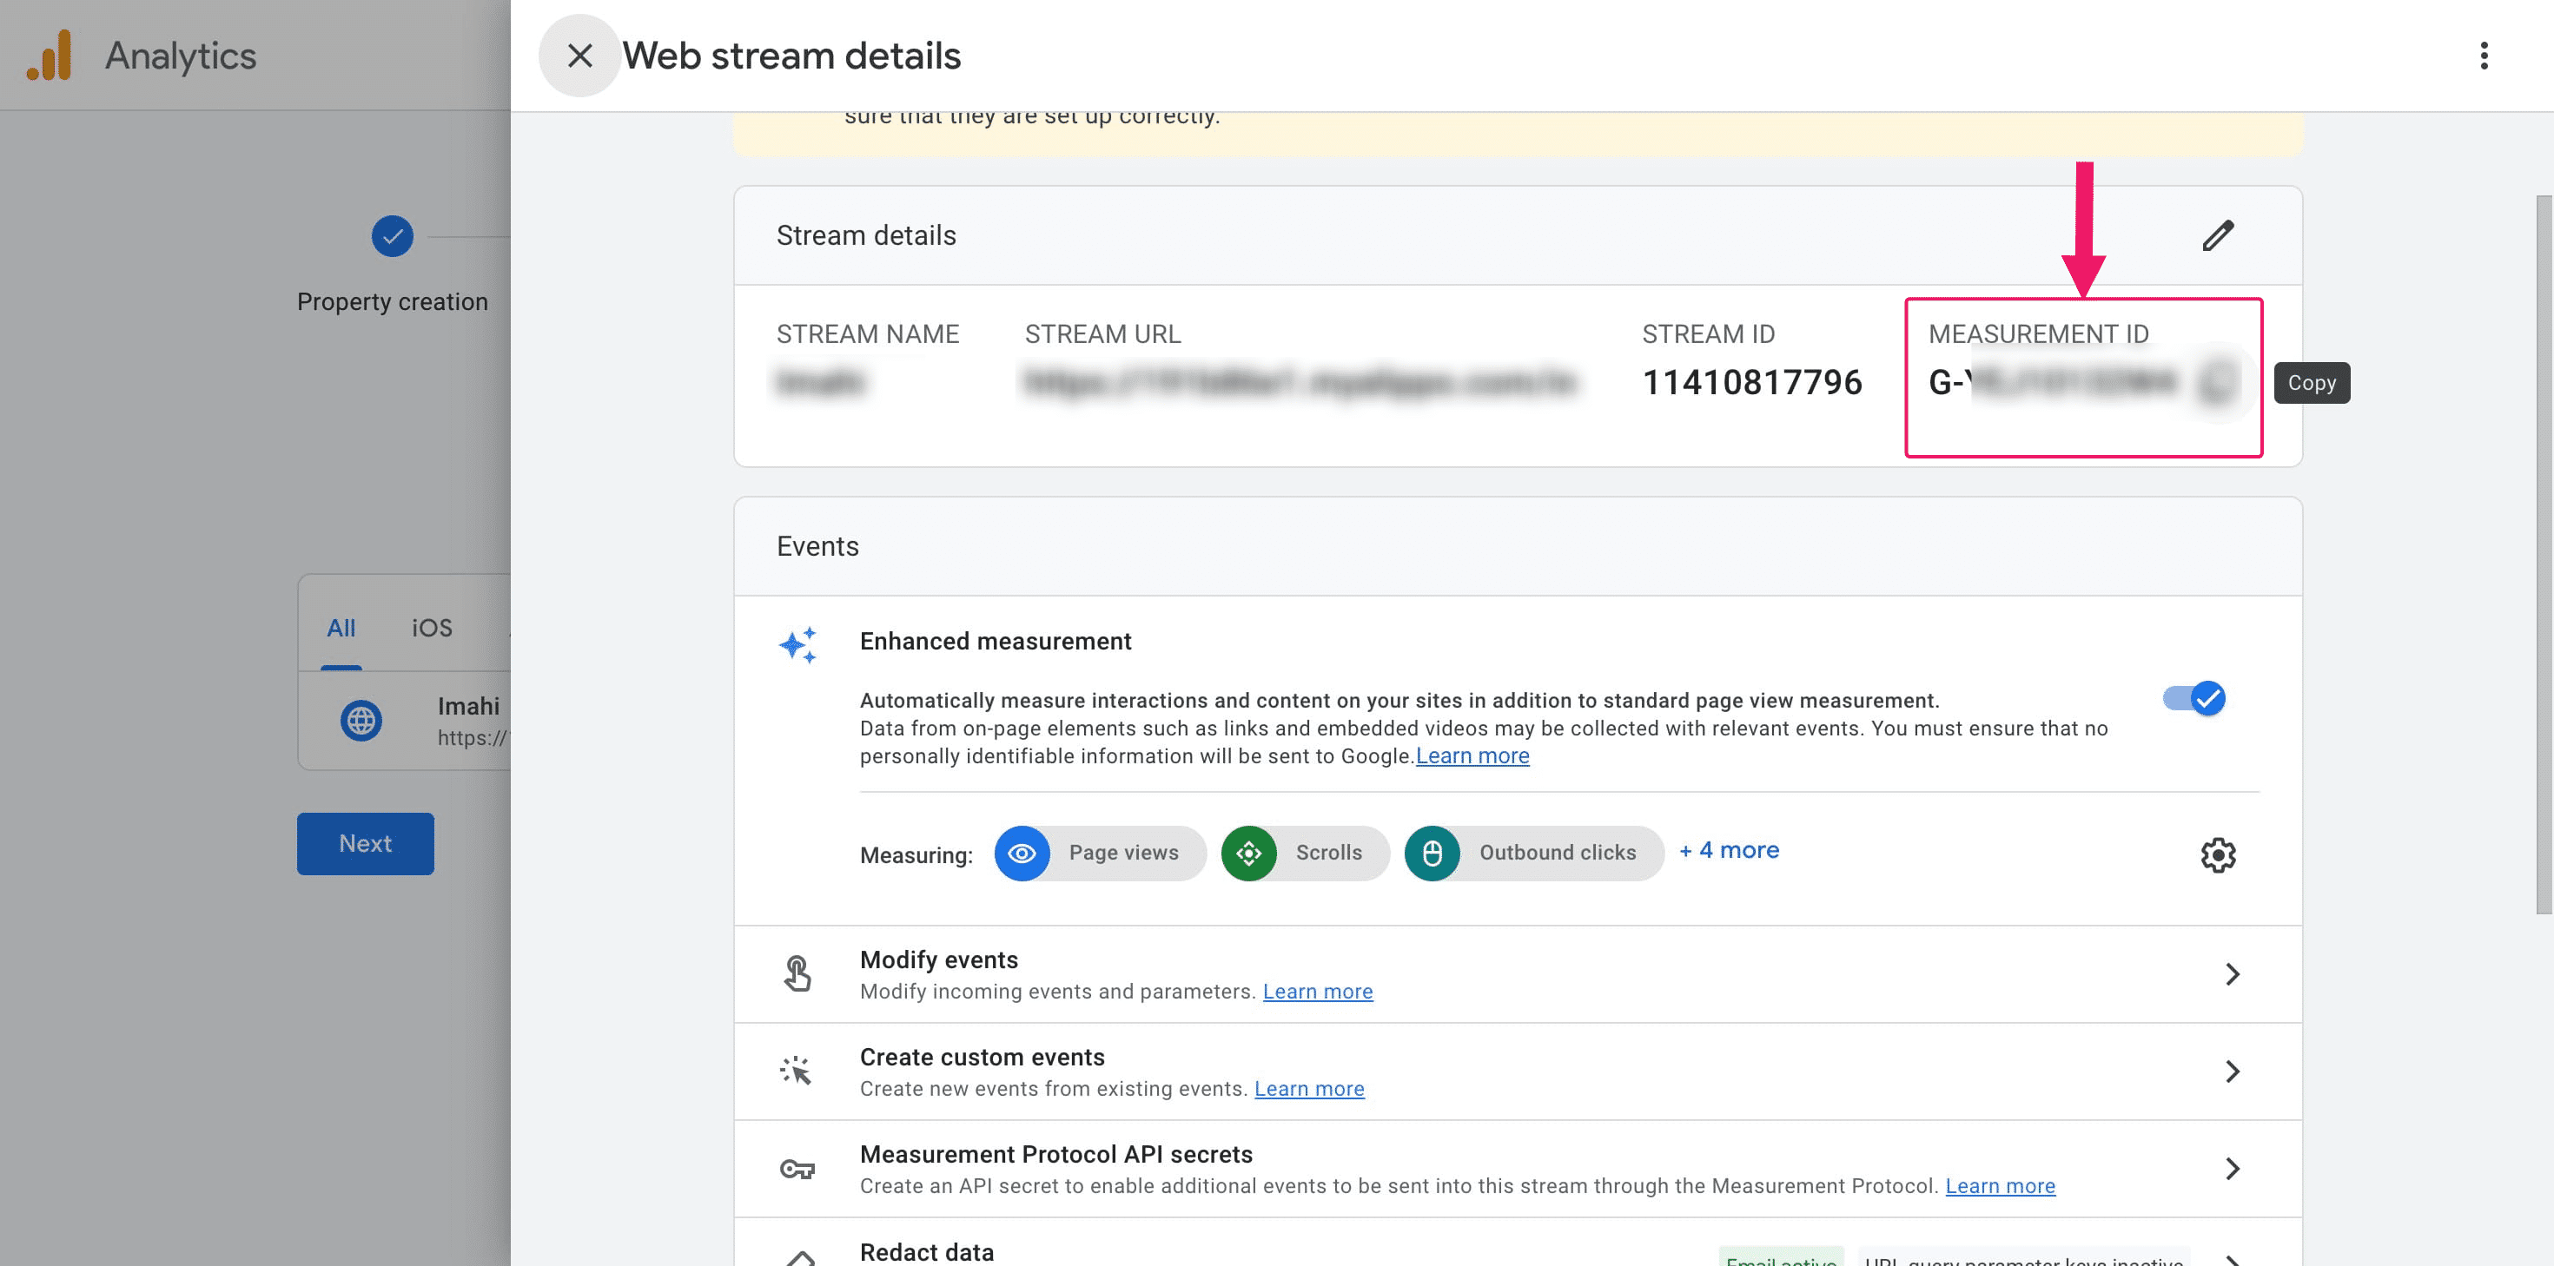Click the globe icon beside Imahi
Image resolution: width=2554 pixels, height=1266 pixels.
[363, 720]
